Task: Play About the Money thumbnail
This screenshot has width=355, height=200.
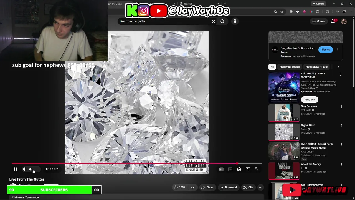Action: [284, 171]
